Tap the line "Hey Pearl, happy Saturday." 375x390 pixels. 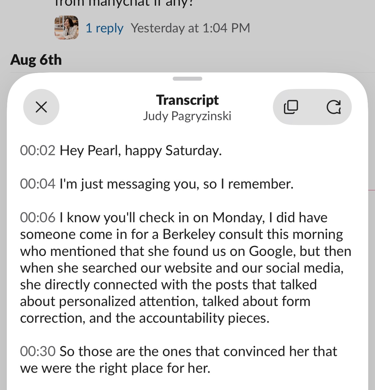(x=141, y=151)
